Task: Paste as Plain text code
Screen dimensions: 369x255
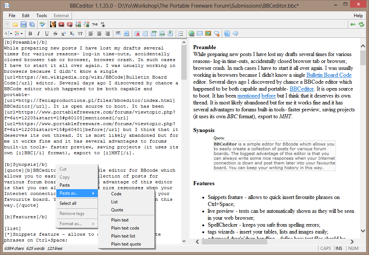Action: pyautogui.click(x=127, y=228)
